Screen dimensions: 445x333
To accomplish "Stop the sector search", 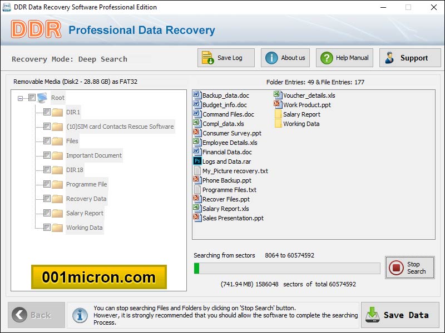I will 410,268.
